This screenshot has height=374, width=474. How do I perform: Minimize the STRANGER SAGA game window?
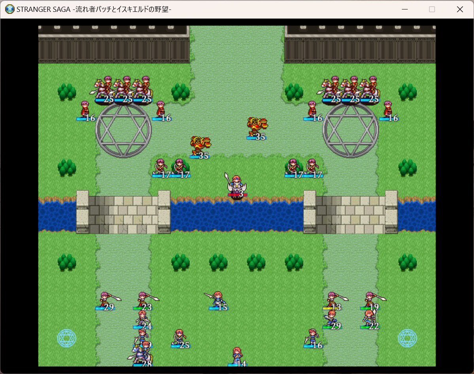(404, 9)
